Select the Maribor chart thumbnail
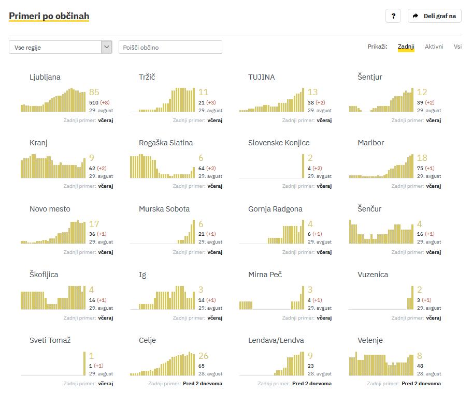This screenshot has width=472, height=393. [381, 167]
